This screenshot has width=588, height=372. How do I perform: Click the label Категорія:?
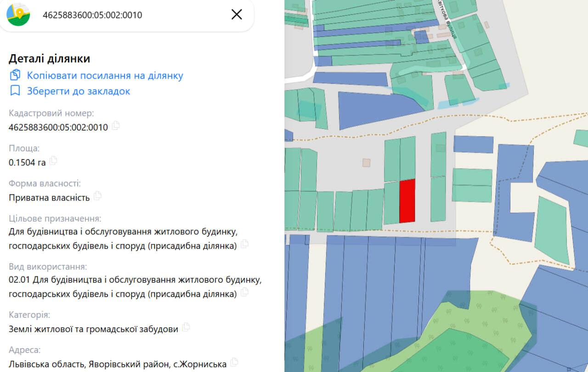[x=29, y=315]
